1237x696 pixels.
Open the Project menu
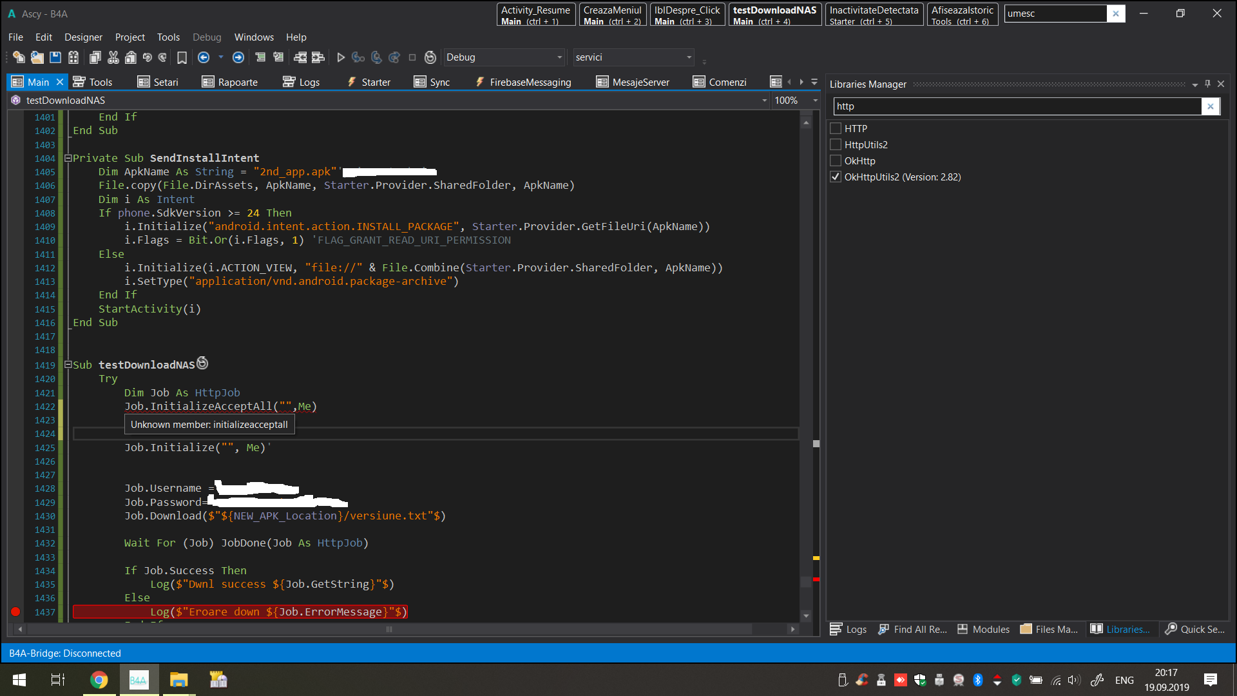[129, 37]
